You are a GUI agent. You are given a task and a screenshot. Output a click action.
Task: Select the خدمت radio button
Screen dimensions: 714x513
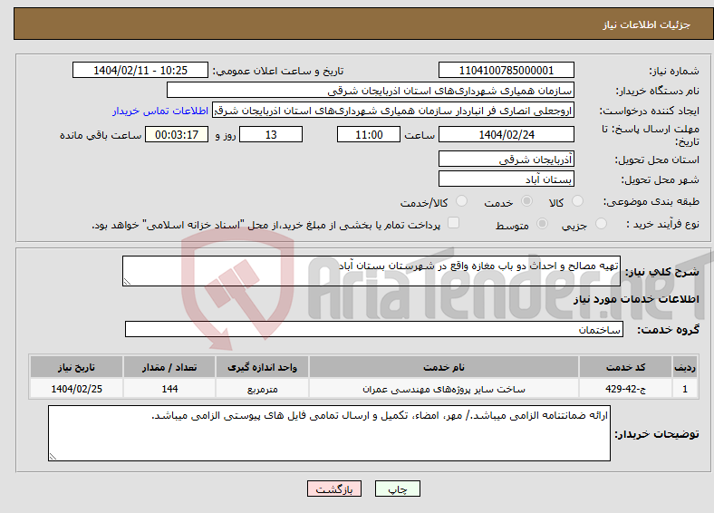tap(526, 201)
